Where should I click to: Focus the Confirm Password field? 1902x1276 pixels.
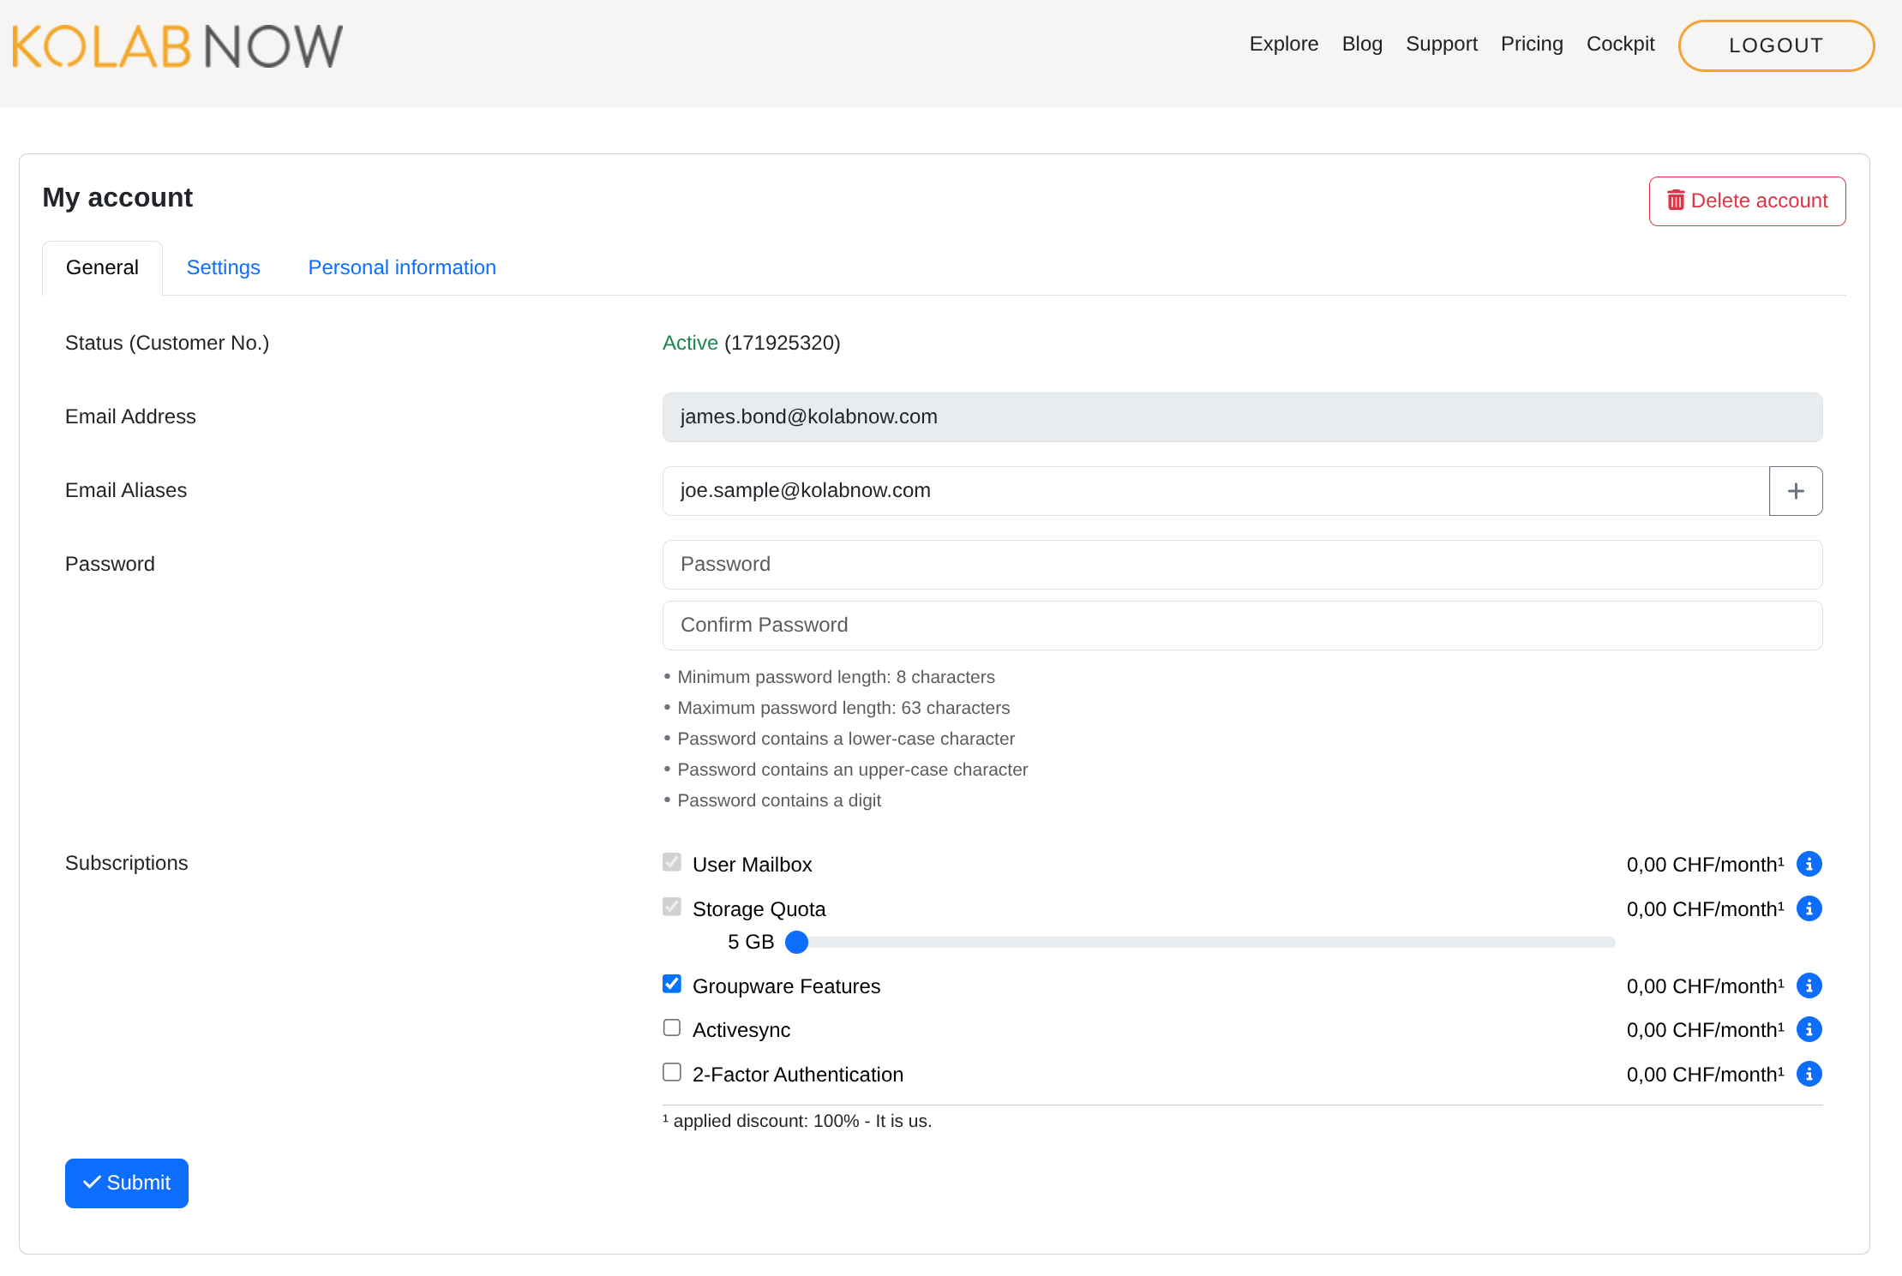tap(1242, 626)
